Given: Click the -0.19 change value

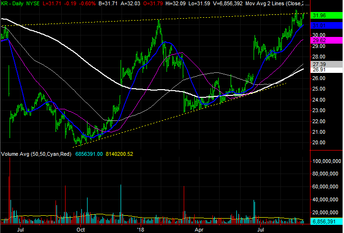Looking at the screenshot, I should (69, 3).
